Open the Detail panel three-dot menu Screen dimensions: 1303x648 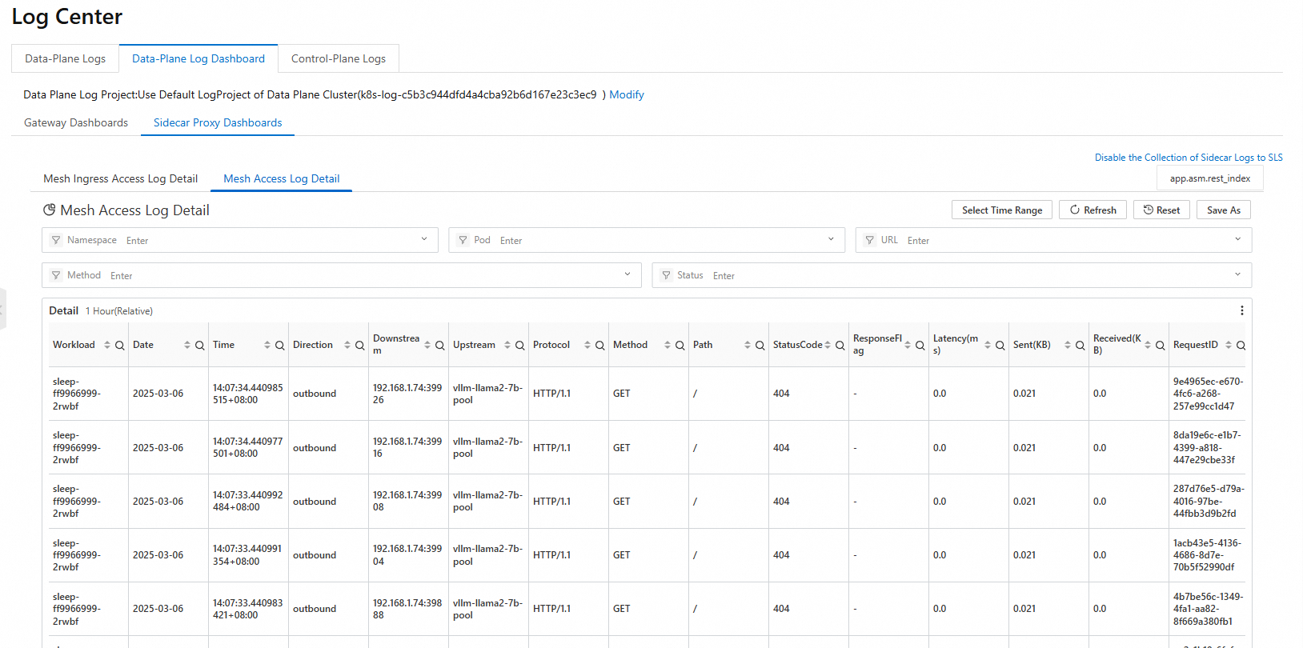point(1242,310)
